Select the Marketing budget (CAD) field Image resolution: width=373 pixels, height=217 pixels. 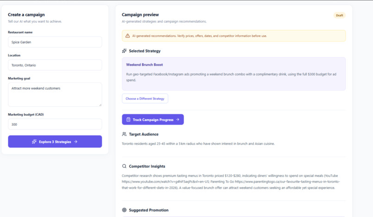click(55, 124)
